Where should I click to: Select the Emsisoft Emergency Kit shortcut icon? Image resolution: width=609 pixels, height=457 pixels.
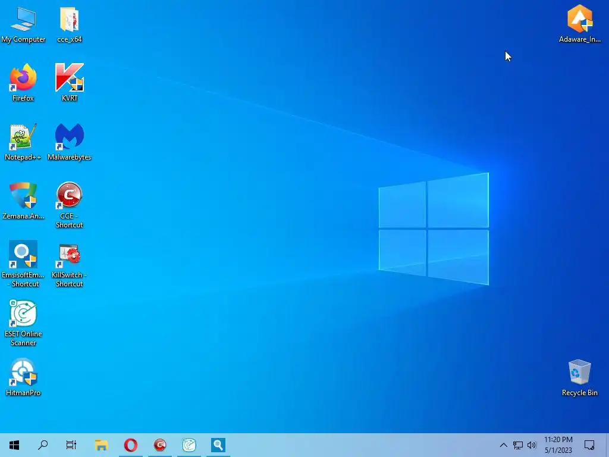pyautogui.click(x=23, y=264)
